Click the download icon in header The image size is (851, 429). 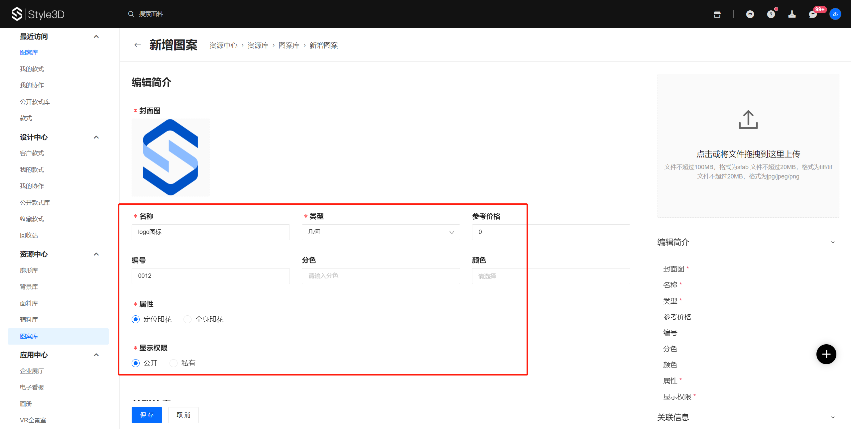point(792,14)
